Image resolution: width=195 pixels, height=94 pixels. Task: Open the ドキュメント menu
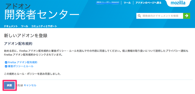coord(11,26)
